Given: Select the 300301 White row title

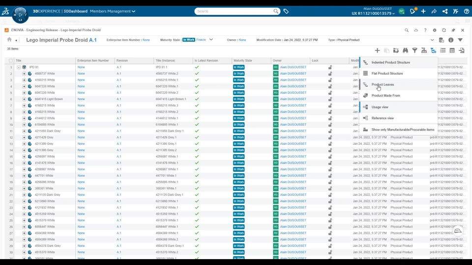Looking at the screenshot, I should pos(44,188).
